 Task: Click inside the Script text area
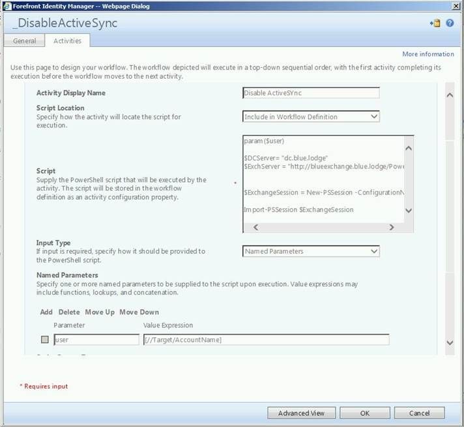coord(324,179)
